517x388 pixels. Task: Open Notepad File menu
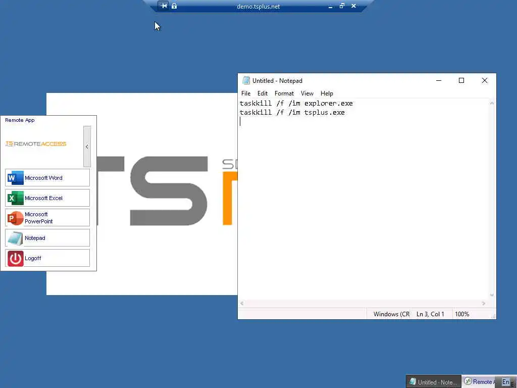pos(246,93)
